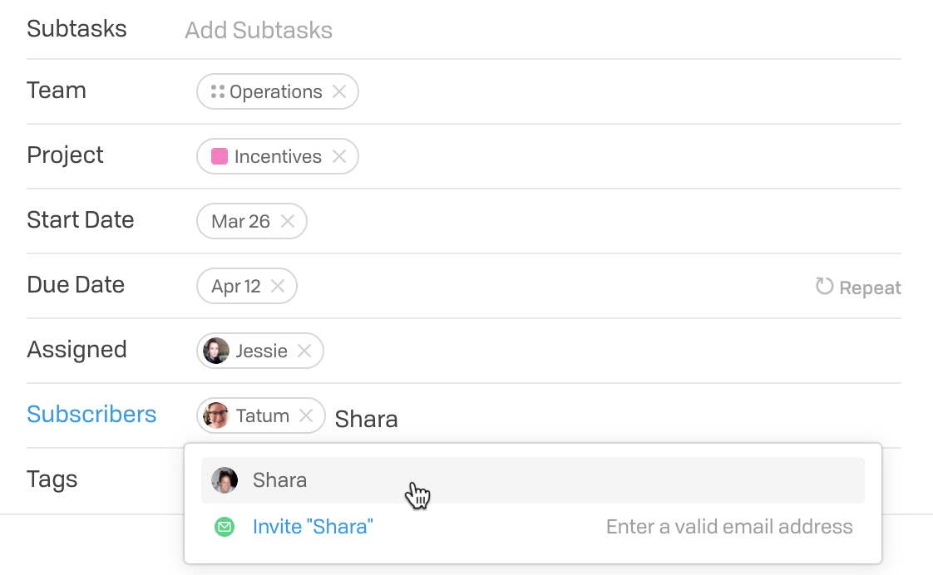Clear the Apr 12 due date

tap(277, 286)
